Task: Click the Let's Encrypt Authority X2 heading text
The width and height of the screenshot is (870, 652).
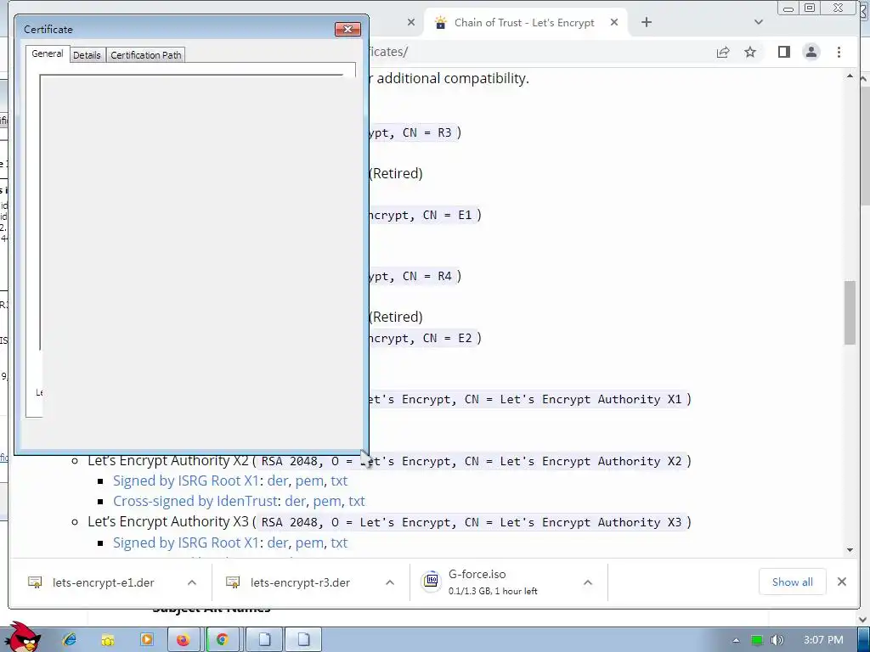Action: point(168,461)
